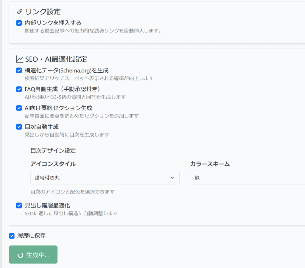Click text 目次のアイコンと配色を選択できます
305x268 pixels.
73,192
